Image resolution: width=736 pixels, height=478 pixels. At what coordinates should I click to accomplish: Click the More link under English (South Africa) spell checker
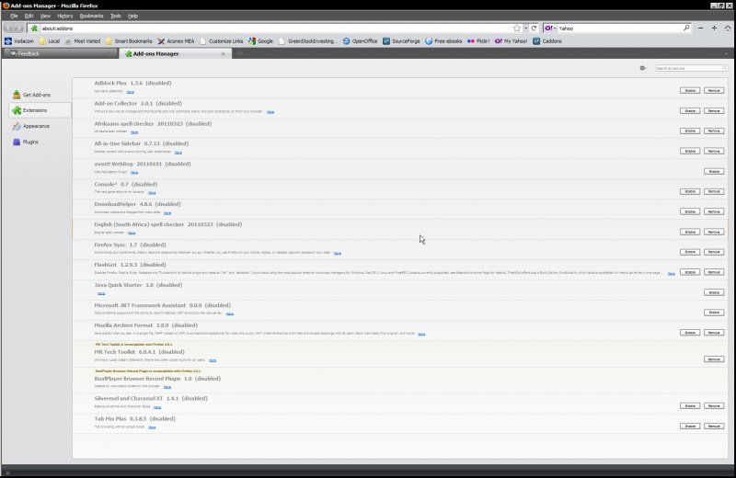(x=132, y=233)
